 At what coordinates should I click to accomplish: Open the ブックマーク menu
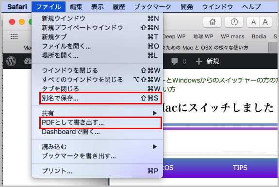pyautogui.click(x=153, y=7)
